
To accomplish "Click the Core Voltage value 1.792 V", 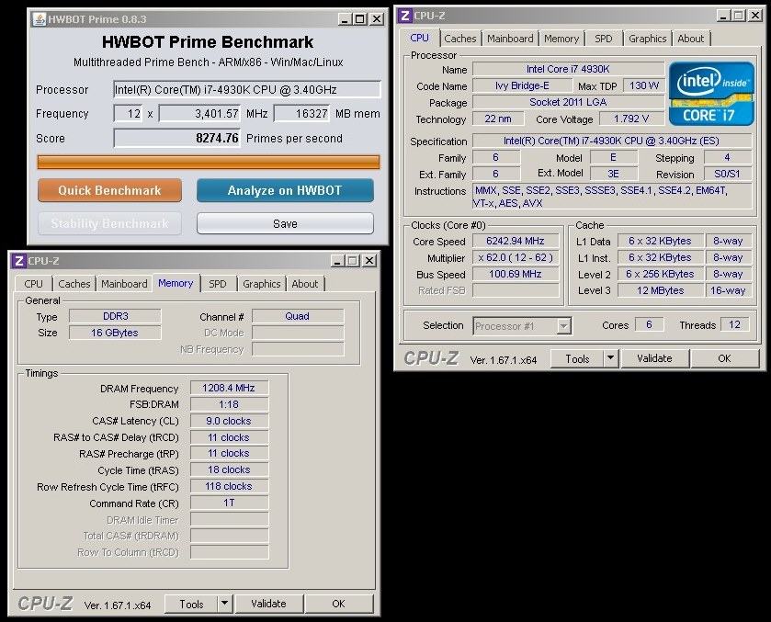I will 631,119.
